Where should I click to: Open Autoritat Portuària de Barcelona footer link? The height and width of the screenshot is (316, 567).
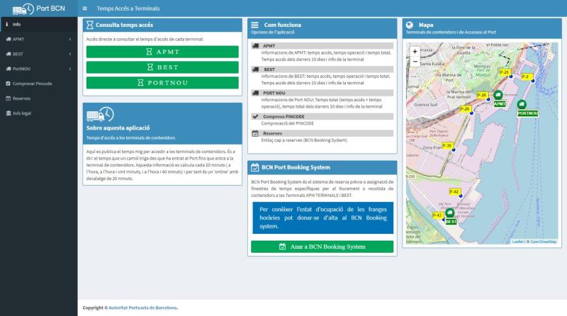pos(143,307)
